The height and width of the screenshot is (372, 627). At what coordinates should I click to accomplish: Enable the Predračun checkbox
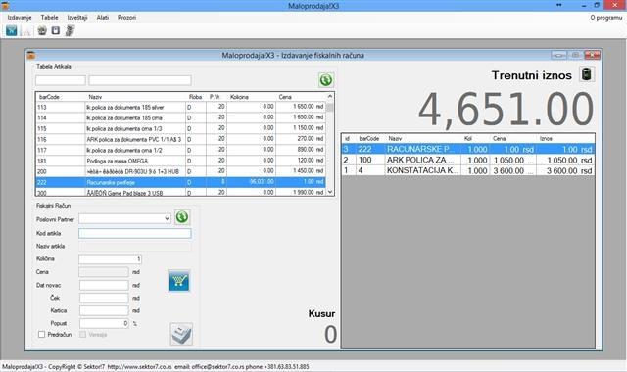pos(41,335)
